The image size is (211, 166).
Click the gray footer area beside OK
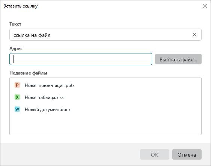click(70, 154)
